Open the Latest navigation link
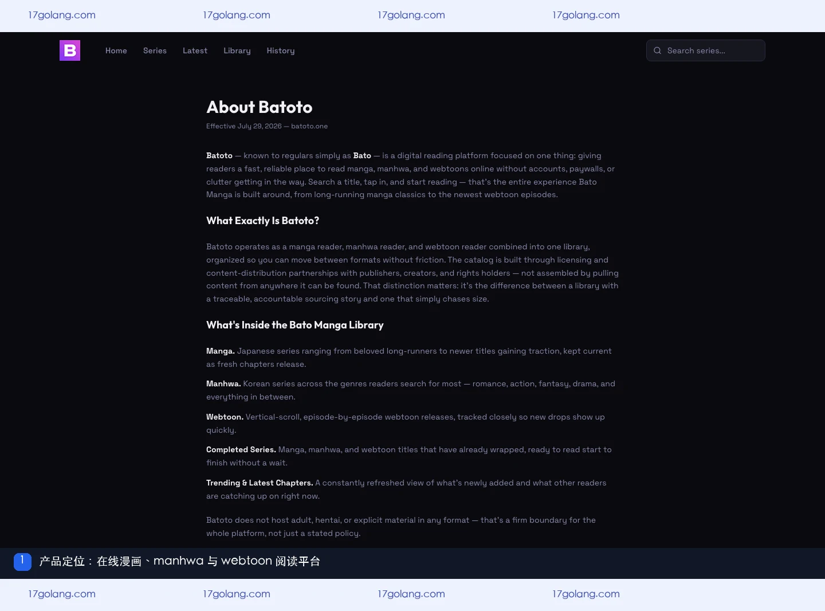Image resolution: width=825 pixels, height=611 pixels. [x=195, y=50]
